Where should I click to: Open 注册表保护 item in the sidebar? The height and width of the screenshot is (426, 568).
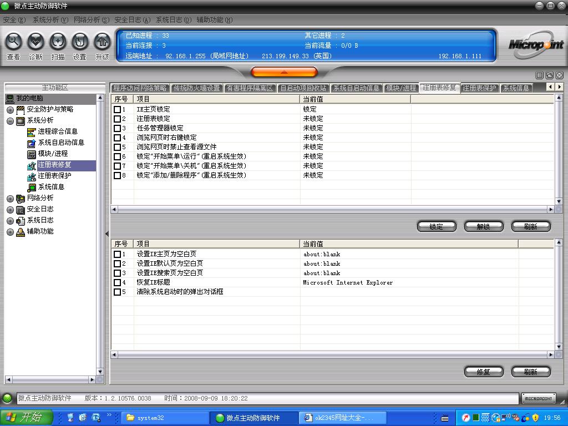coord(54,176)
